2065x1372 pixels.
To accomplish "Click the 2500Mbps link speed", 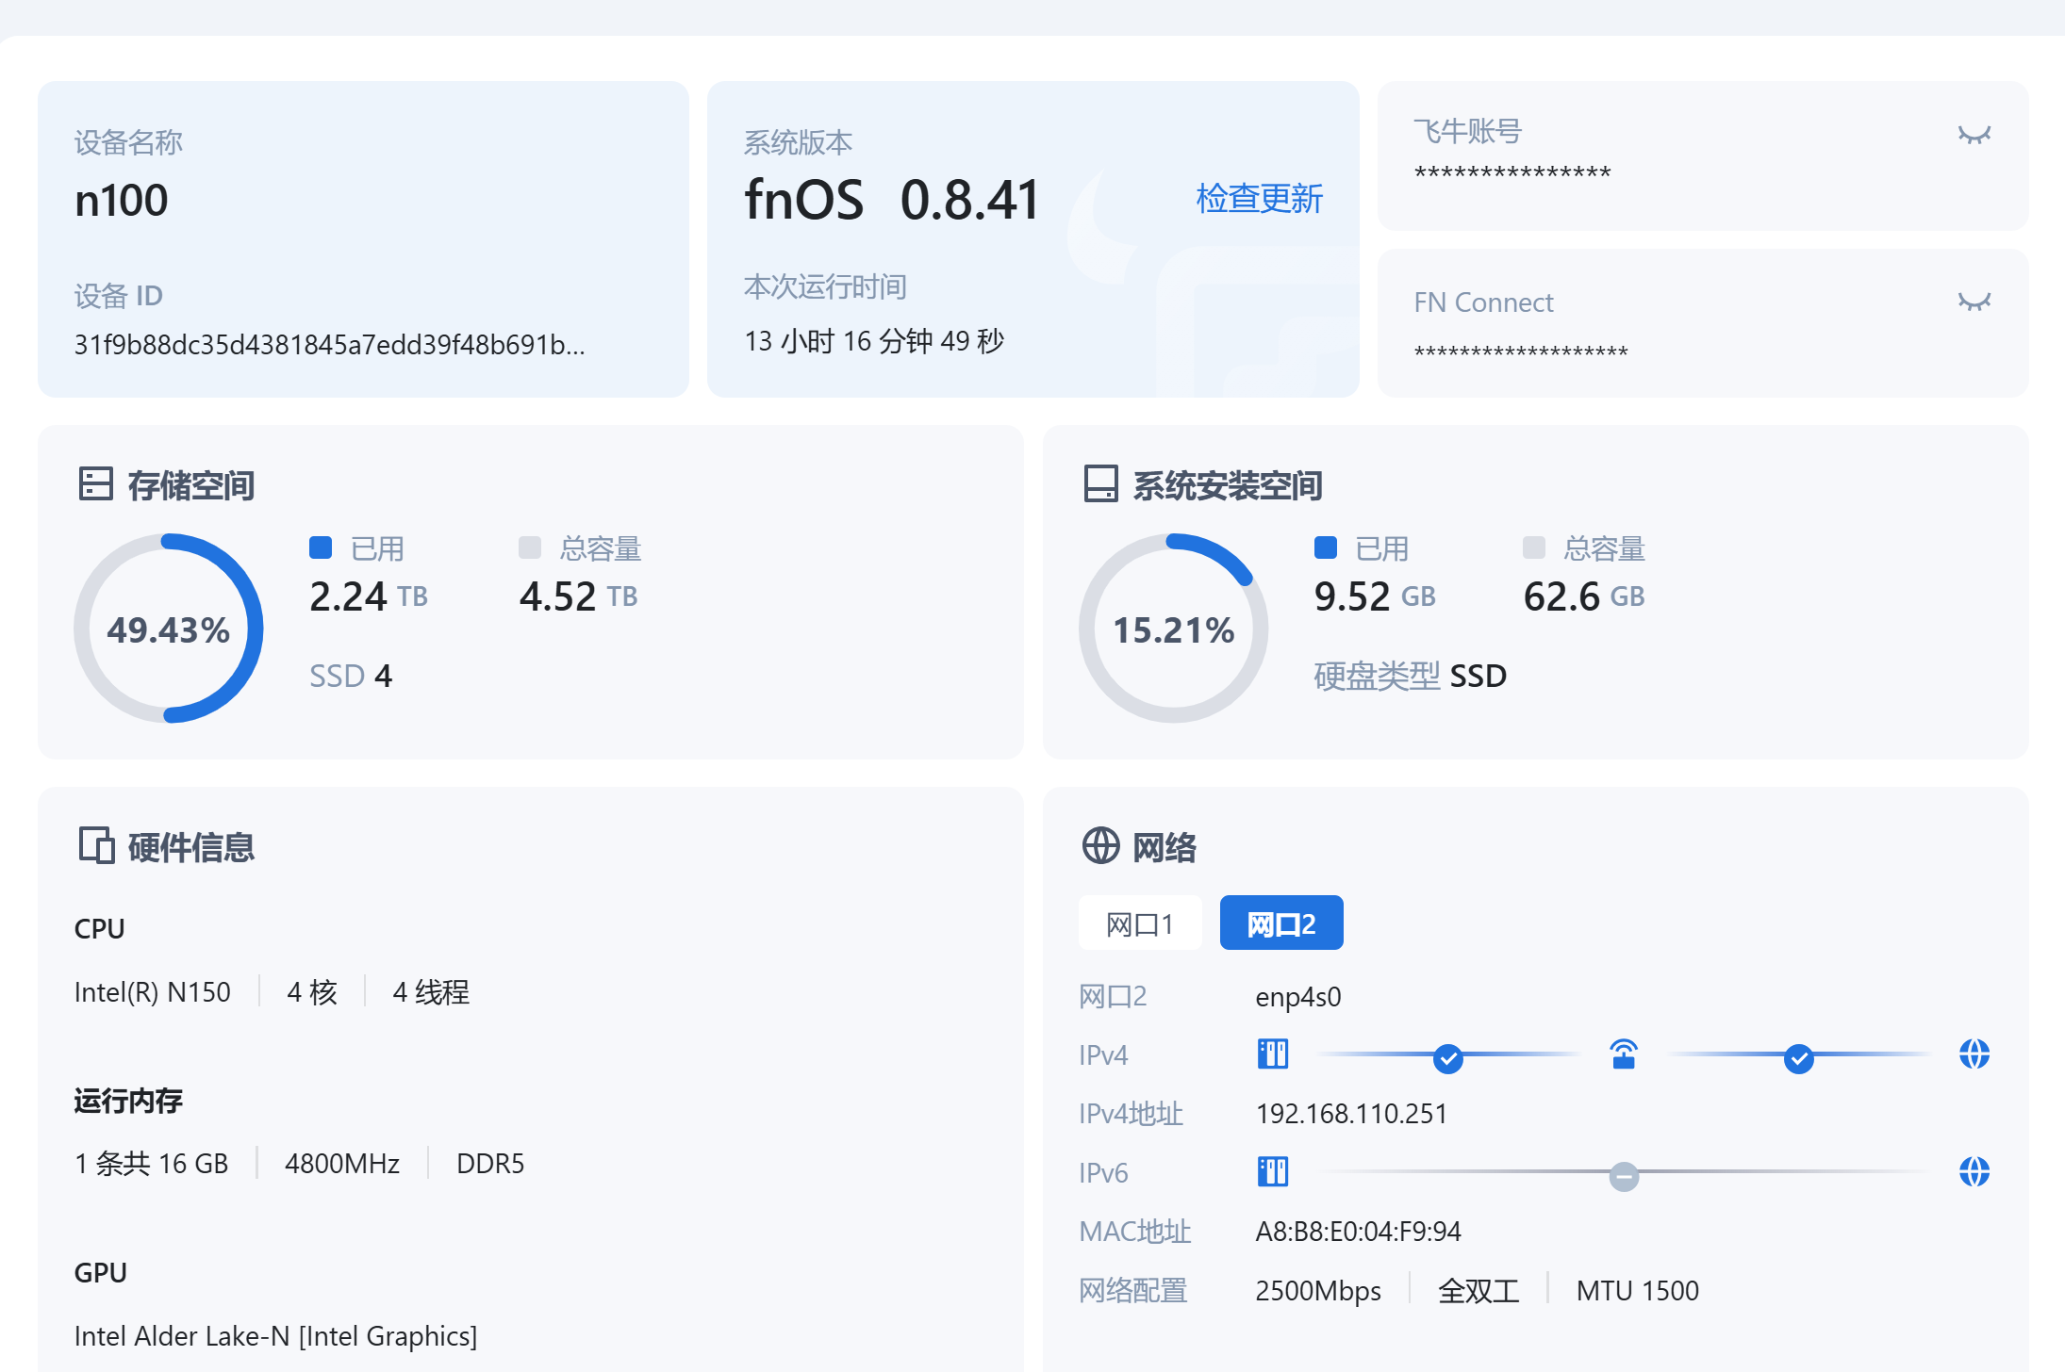I will [1318, 1291].
